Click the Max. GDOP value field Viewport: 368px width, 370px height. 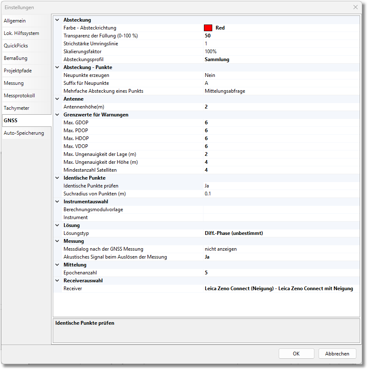(281, 123)
